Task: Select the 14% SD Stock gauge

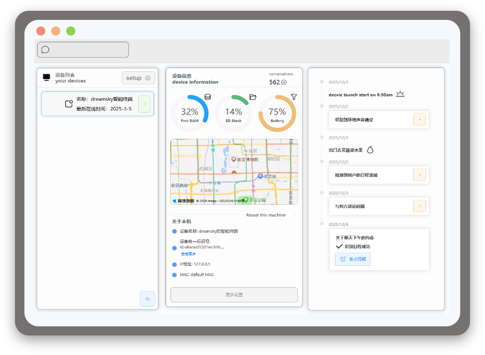Action: pyautogui.click(x=234, y=113)
